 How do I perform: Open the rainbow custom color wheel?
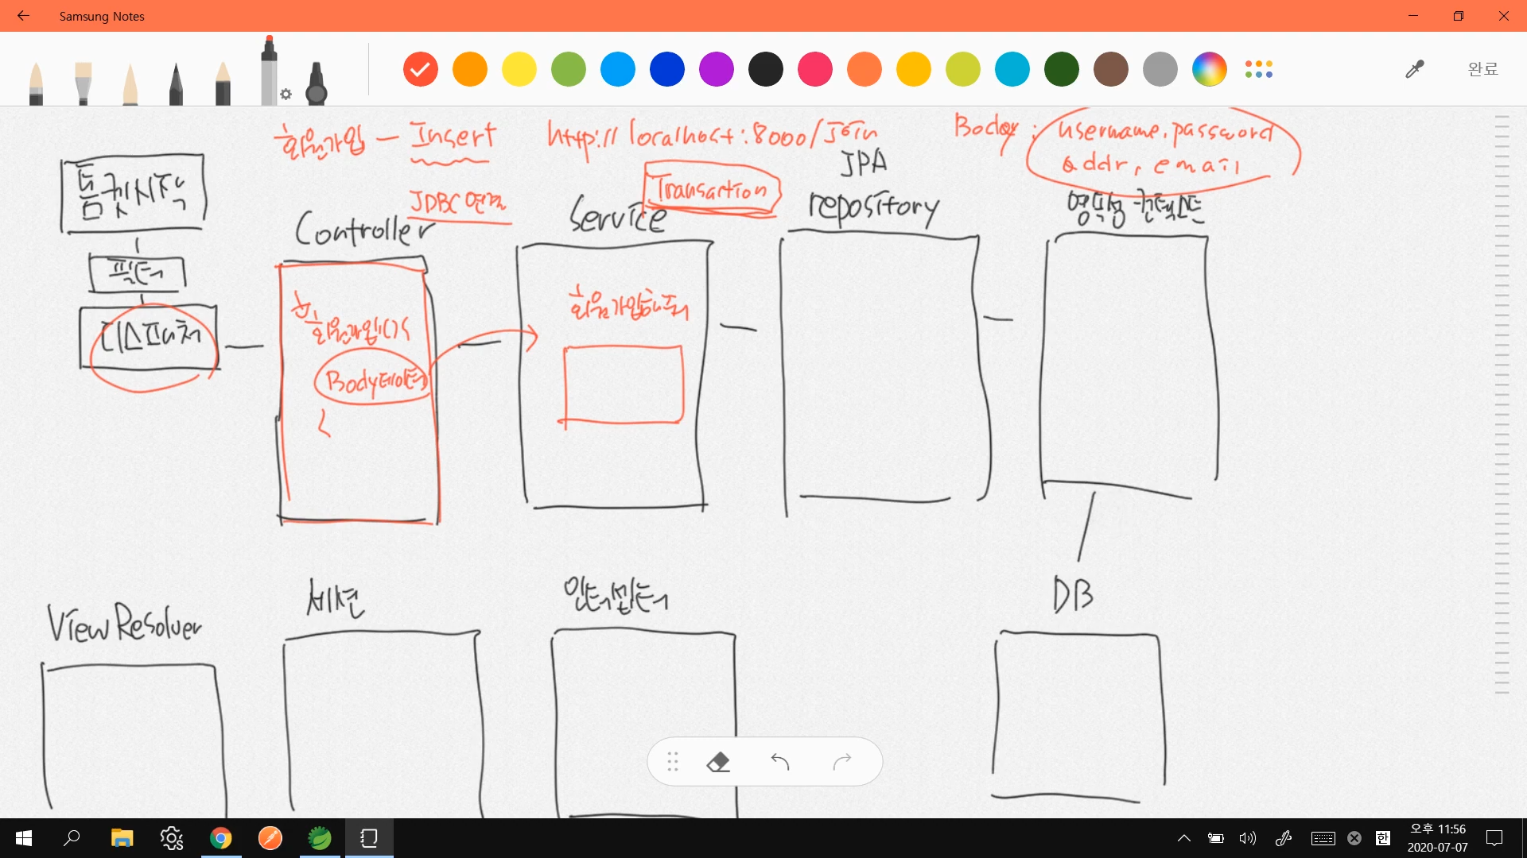point(1209,70)
